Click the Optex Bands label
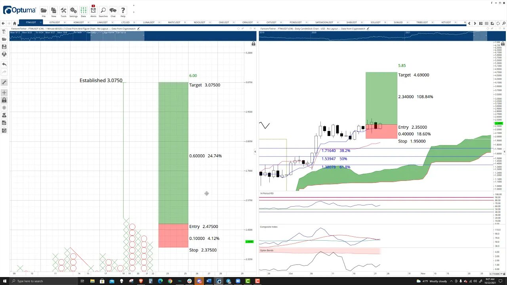The width and height of the screenshot is (507, 285). point(266,250)
